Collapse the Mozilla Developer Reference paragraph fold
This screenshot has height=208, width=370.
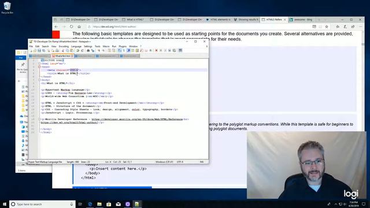[39, 120]
